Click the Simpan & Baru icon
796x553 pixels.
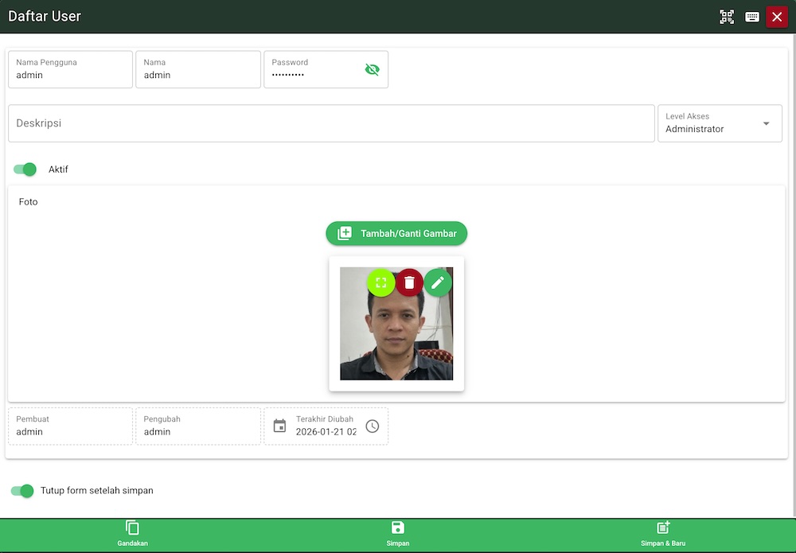(663, 532)
